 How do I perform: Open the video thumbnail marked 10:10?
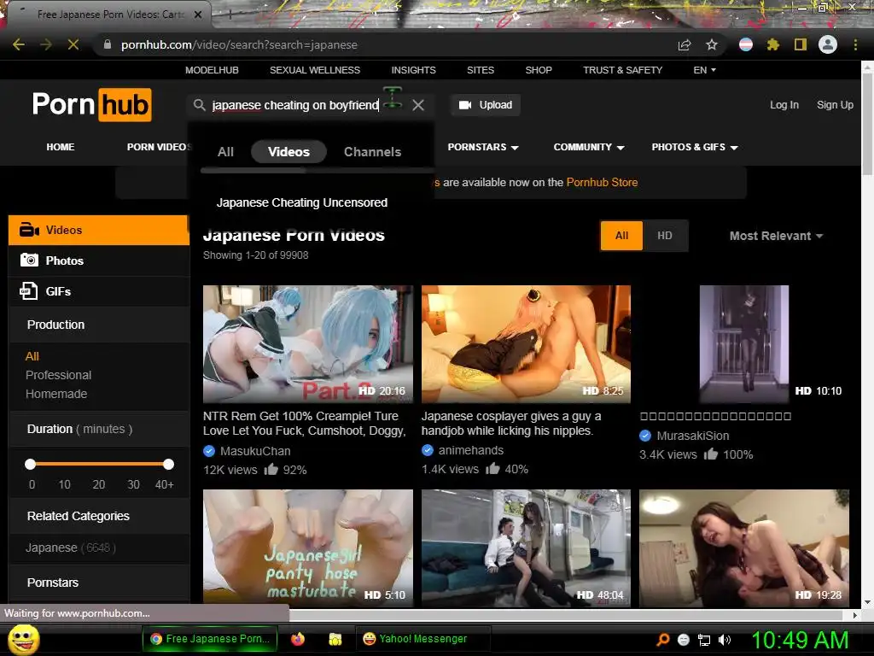click(x=744, y=344)
